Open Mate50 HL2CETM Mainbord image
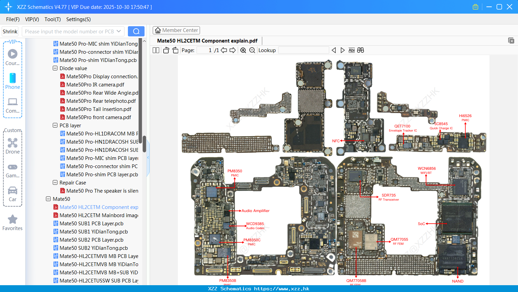 [x=96, y=215]
